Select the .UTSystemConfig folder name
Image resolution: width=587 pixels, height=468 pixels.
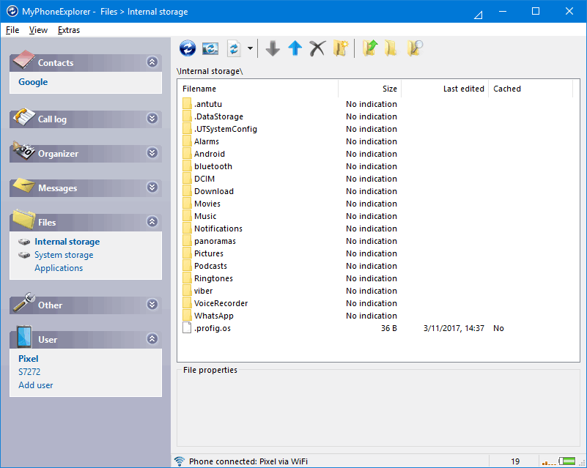point(226,129)
